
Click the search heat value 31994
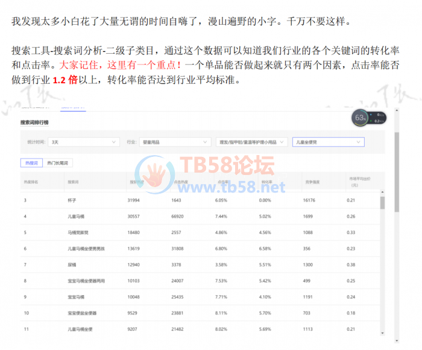coord(133,200)
